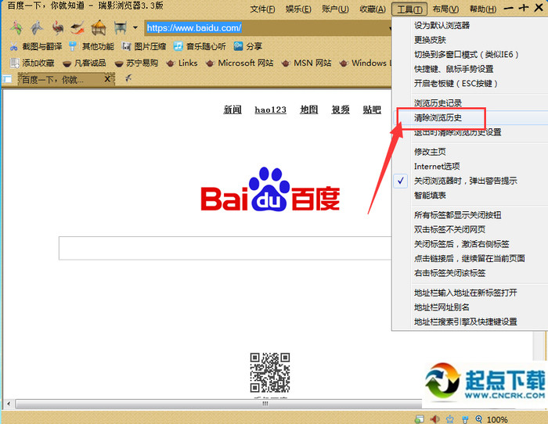Open the MSN 网站 bookmark
The image size is (548, 424).
[x=306, y=63]
